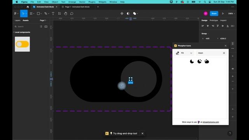Open the help question mark button
This screenshot has height=140, width=249.
click(230, 133)
